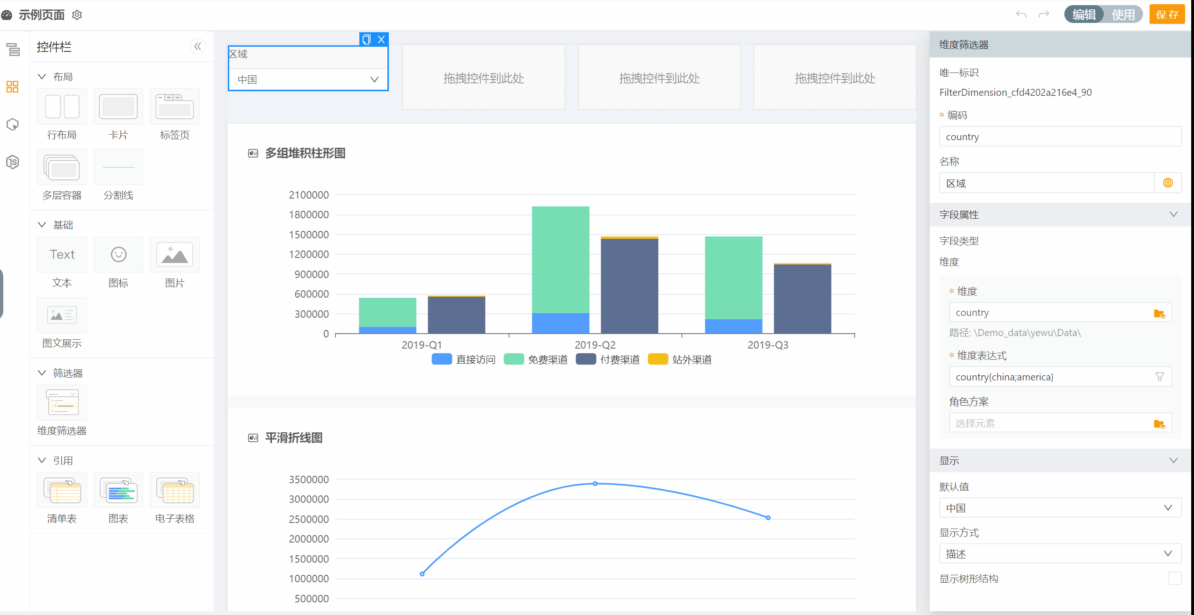Image resolution: width=1194 pixels, height=615 pixels.
Task: Edit the 编码 country input field
Action: [1060, 136]
